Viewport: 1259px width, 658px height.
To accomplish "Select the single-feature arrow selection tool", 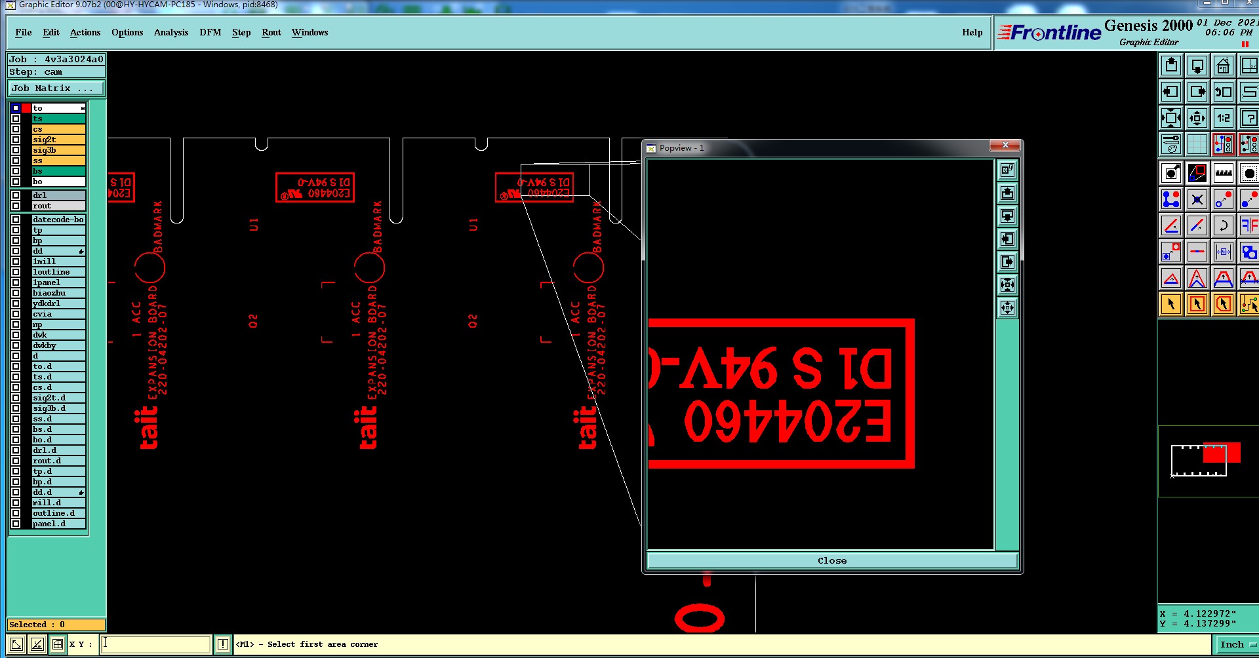I will coord(1171,304).
